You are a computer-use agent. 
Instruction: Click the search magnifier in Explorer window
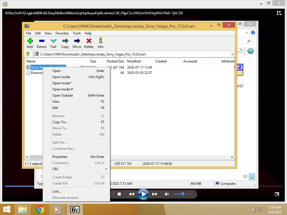coord(249,41)
